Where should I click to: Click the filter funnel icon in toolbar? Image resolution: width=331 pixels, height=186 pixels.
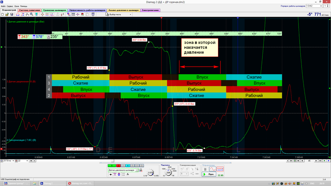click(x=69, y=14)
